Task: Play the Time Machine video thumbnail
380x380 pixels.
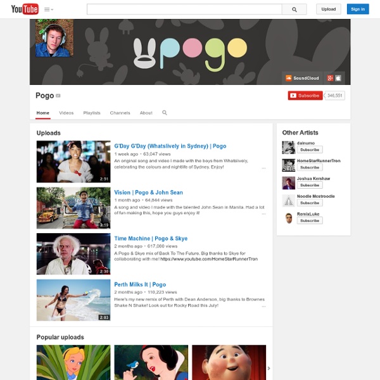Action: pyautogui.click(x=73, y=254)
